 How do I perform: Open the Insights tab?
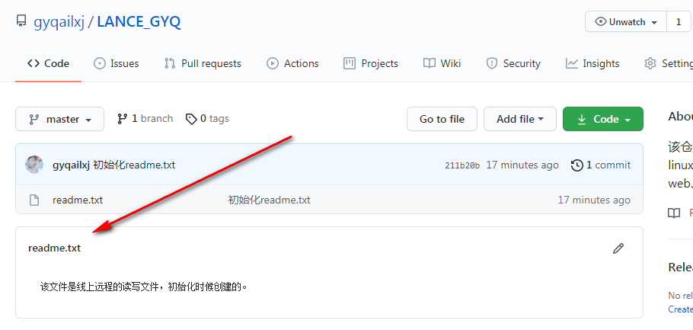pyautogui.click(x=592, y=64)
